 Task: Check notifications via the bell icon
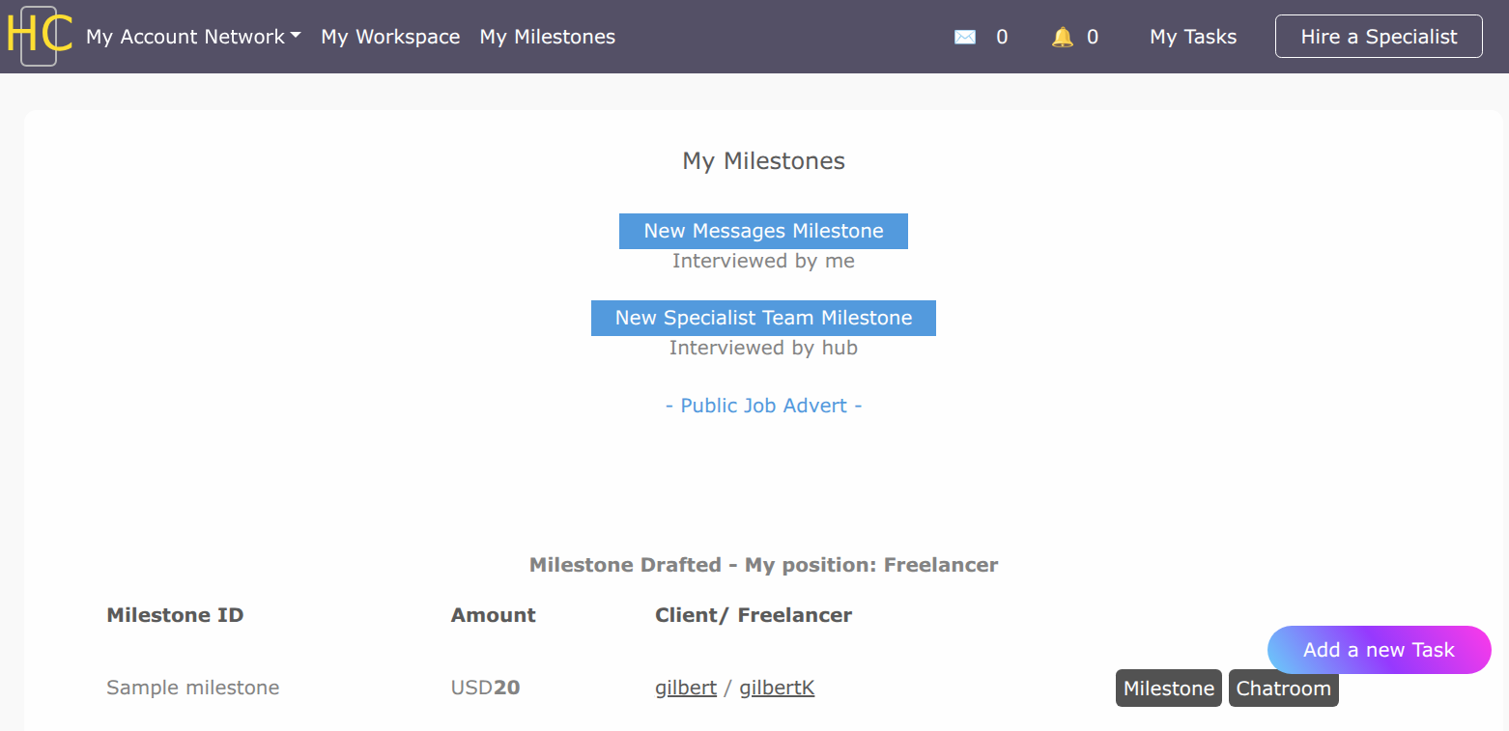(1063, 36)
